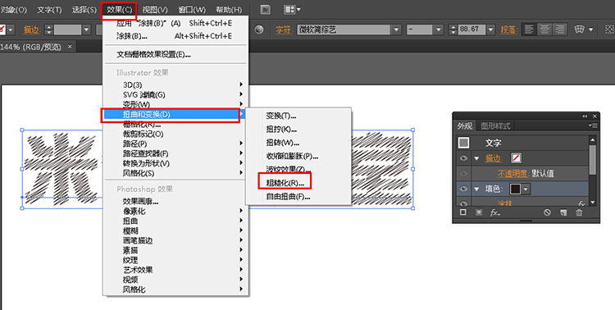The width and height of the screenshot is (615, 310).
Task: Open stroke weight dropdown in control bar
Action: 87,30
